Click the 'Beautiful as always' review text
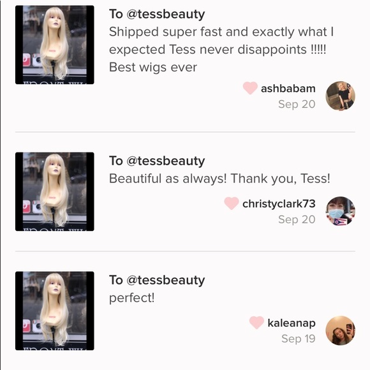 (x=219, y=179)
